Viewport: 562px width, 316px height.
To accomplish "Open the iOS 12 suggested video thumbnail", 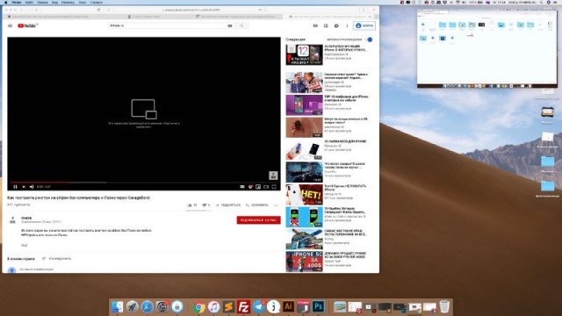I will 304,54.
